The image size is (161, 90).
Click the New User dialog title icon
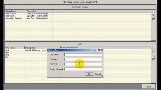(x=49, y=50)
